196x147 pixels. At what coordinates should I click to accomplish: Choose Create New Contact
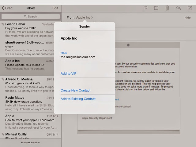tap(76, 90)
